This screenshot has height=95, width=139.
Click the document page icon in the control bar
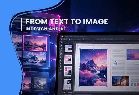pyautogui.click(x=98, y=39)
